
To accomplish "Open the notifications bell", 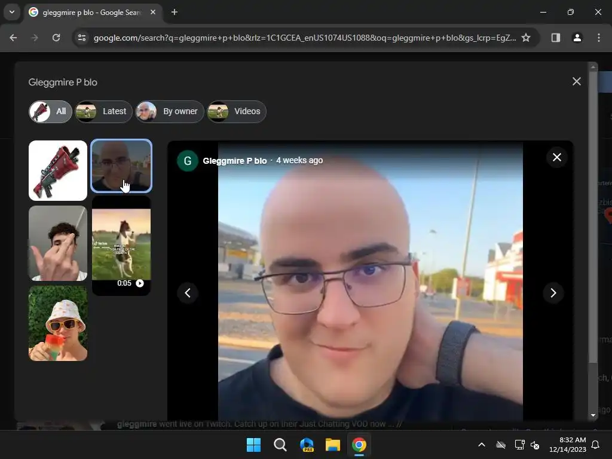I will pos(595,445).
